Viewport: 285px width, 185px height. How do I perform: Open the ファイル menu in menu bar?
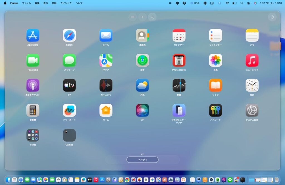[26, 3]
